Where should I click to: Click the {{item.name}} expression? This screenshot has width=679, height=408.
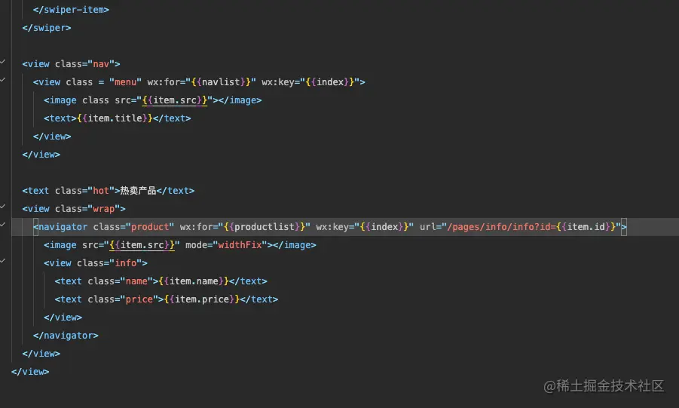[194, 281]
